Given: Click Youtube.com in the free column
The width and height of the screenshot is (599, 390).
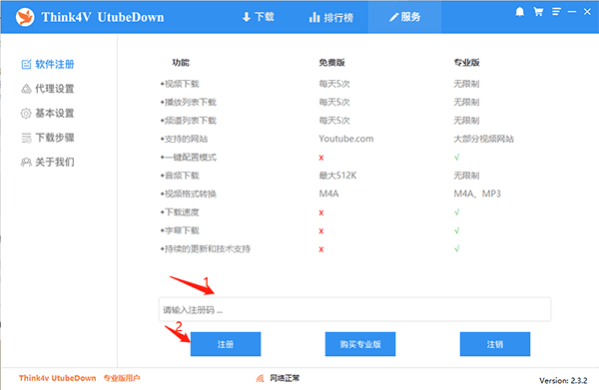Looking at the screenshot, I should click(x=346, y=139).
